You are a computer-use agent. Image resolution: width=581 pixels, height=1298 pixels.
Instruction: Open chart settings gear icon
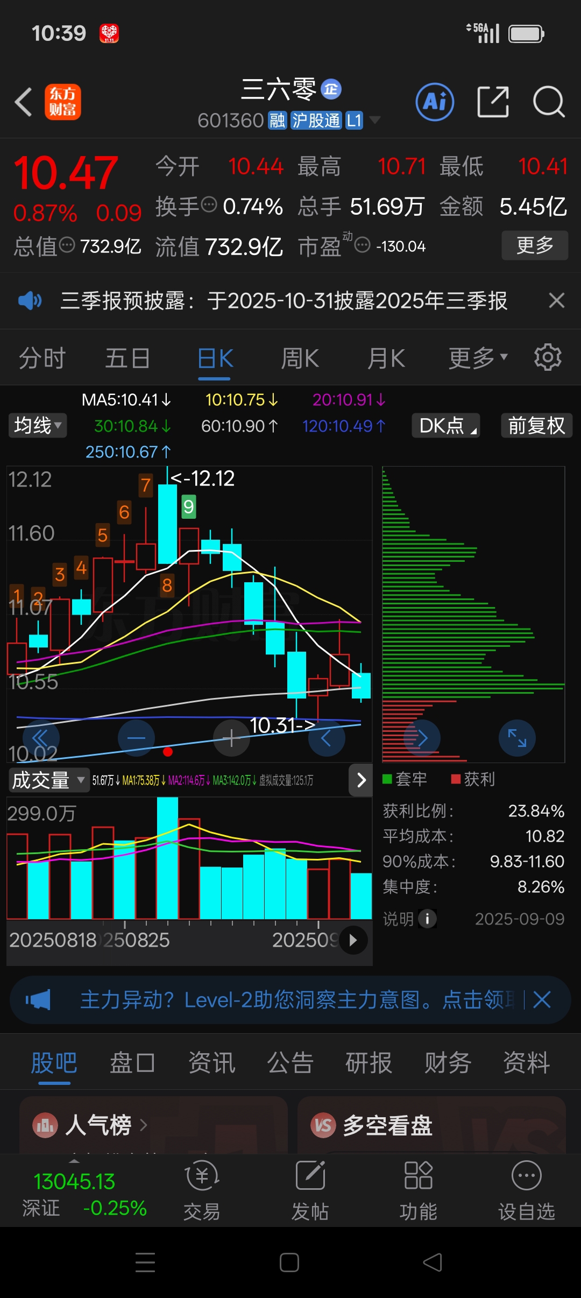tap(548, 357)
